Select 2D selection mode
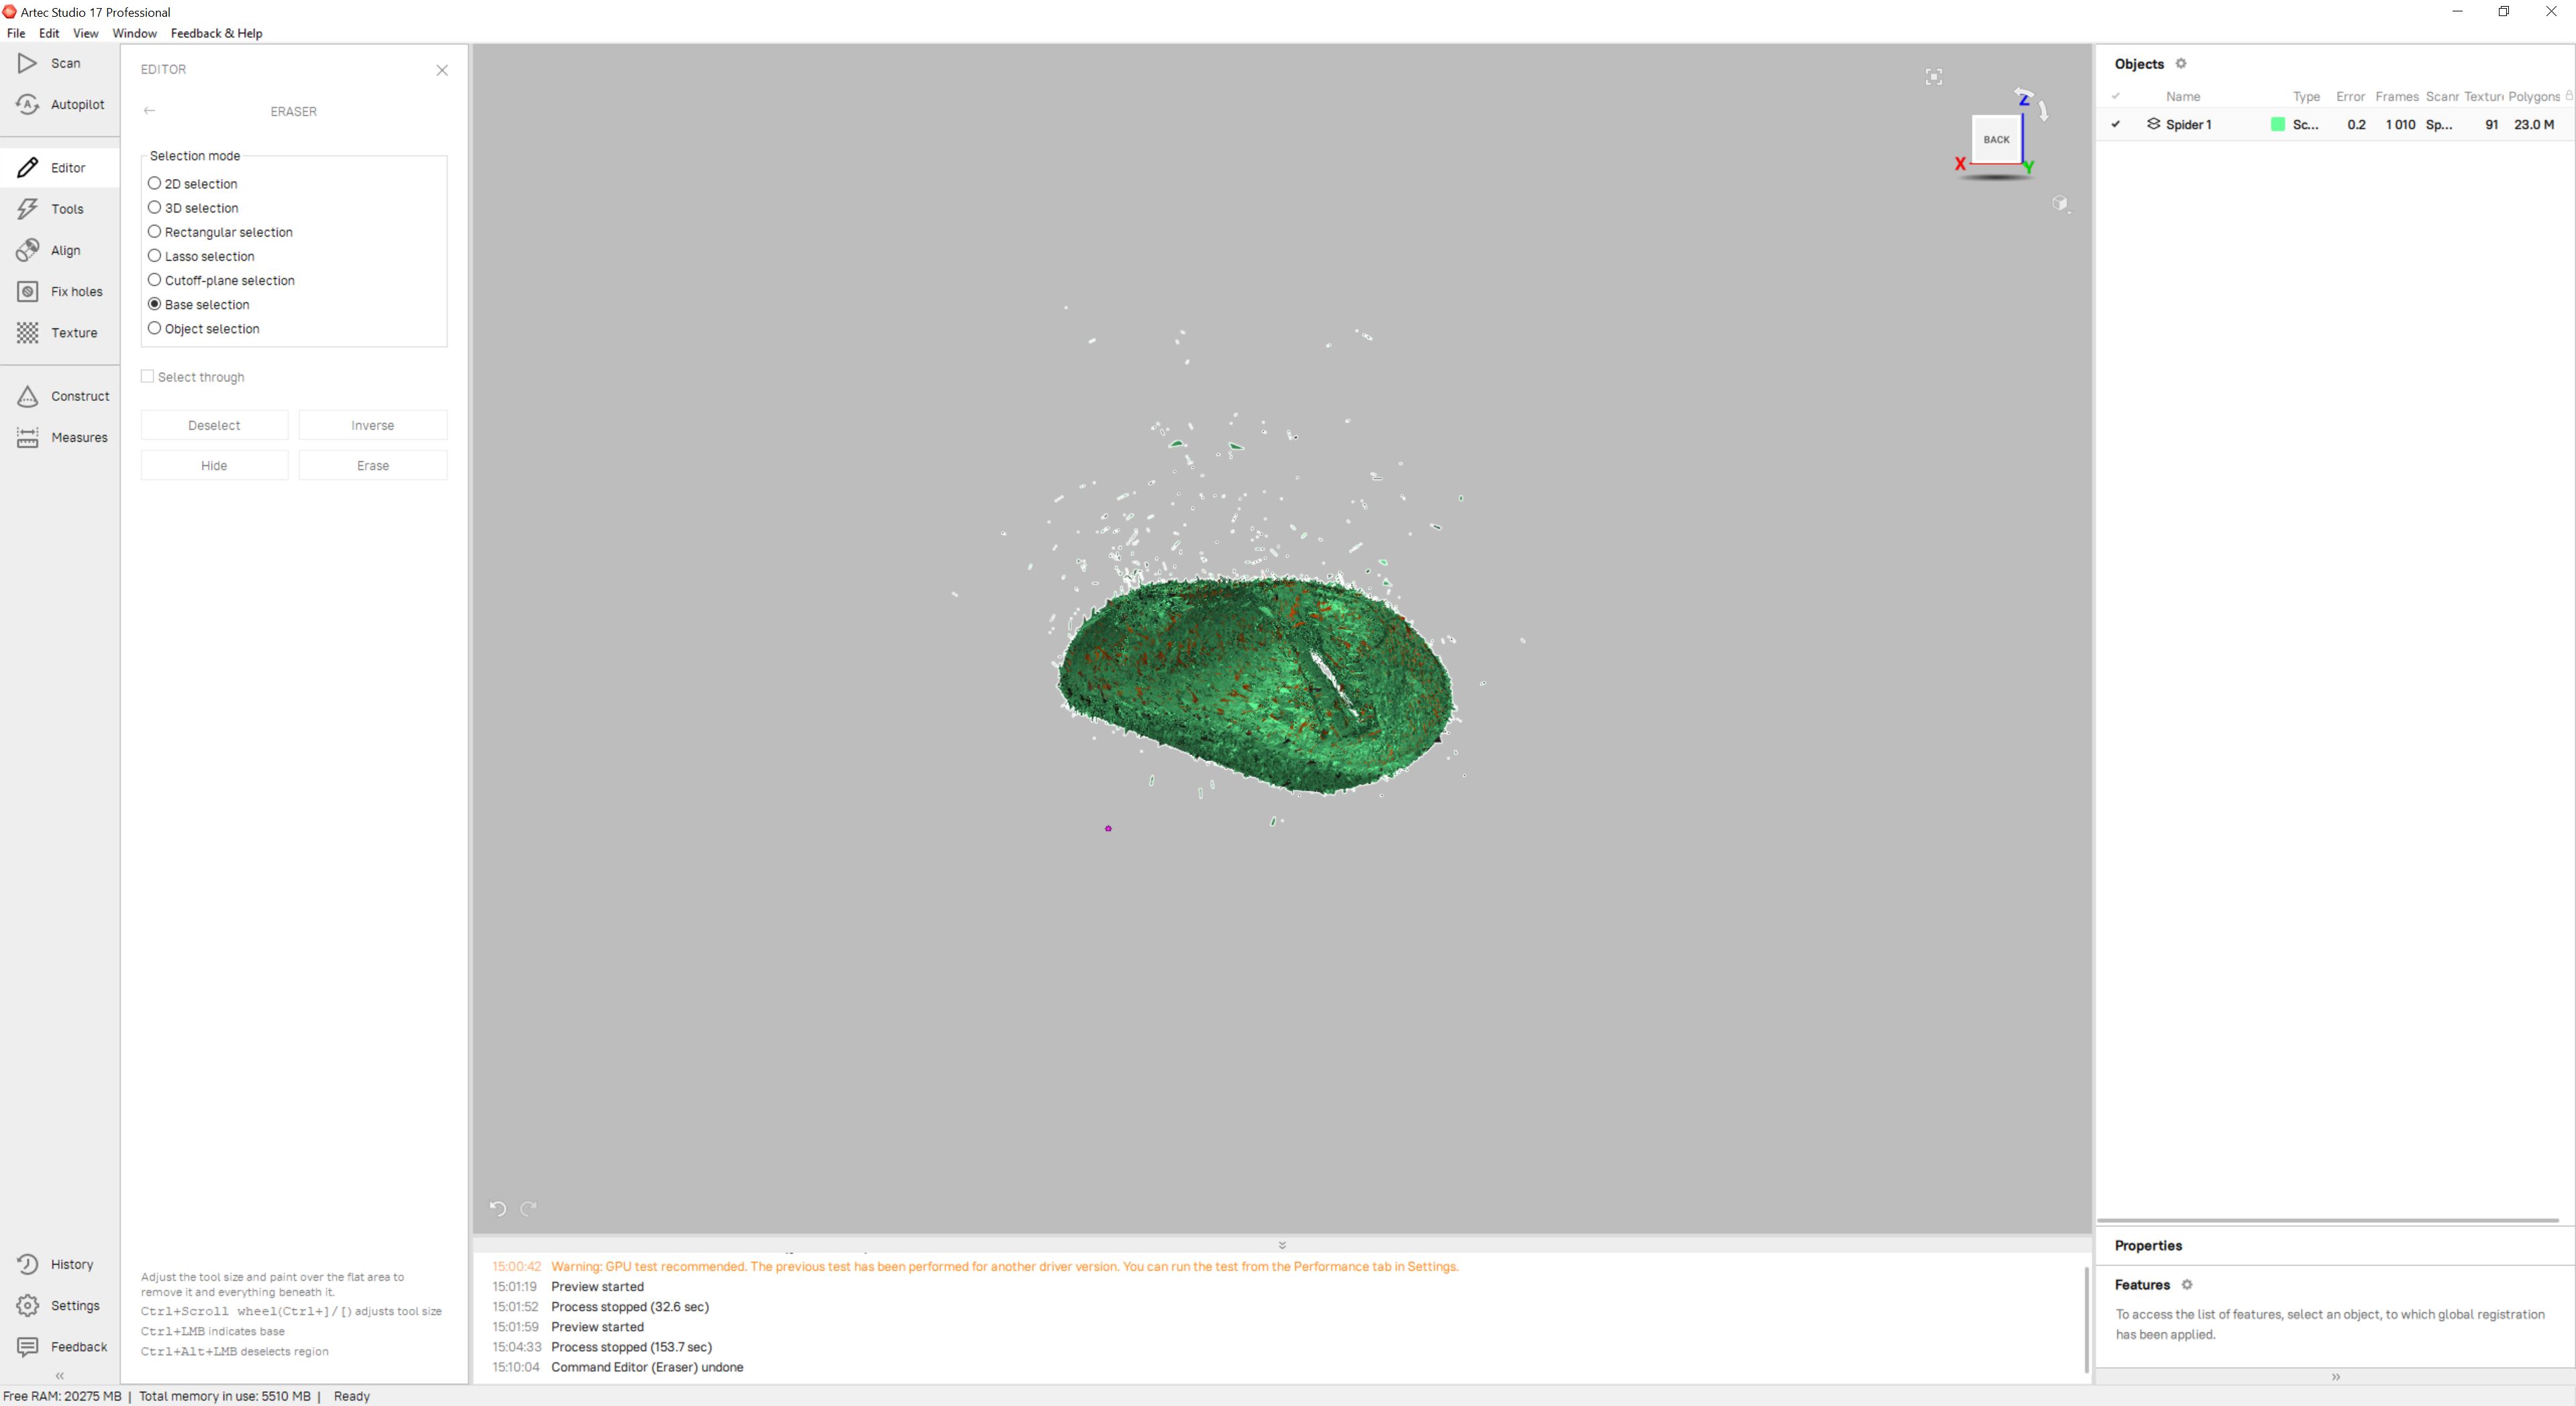Image resolution: width=2576 pixels, height=1406 pixels. [x=193, y=184]
